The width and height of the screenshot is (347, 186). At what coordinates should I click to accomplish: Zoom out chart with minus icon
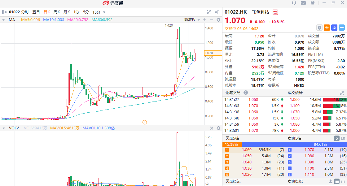[x=212, y=20]
